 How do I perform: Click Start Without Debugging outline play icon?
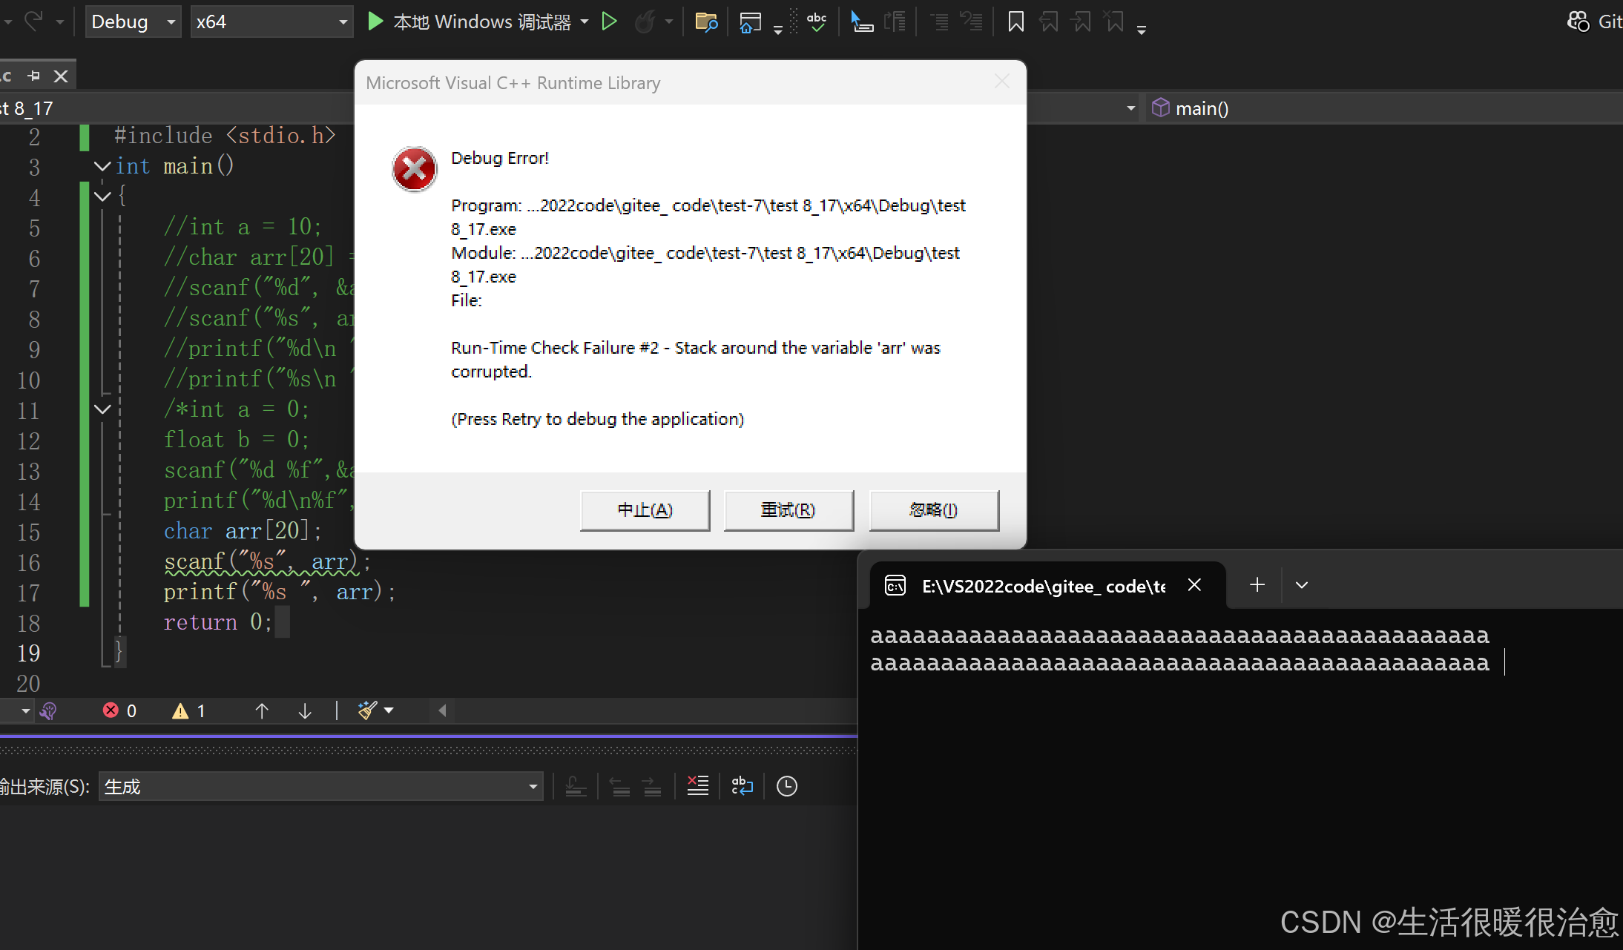tap(609, 22)
